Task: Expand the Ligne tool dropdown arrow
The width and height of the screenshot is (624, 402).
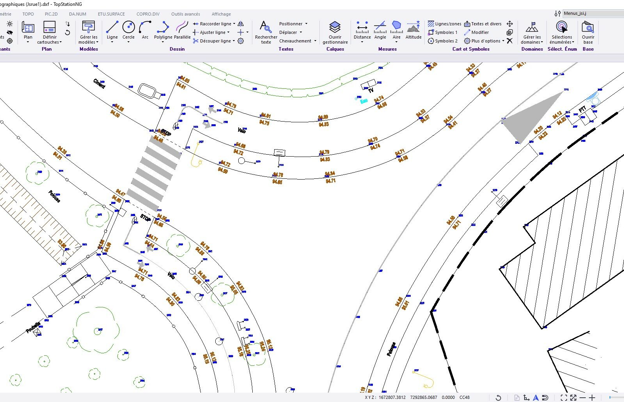Action: (x=112, y=42)
